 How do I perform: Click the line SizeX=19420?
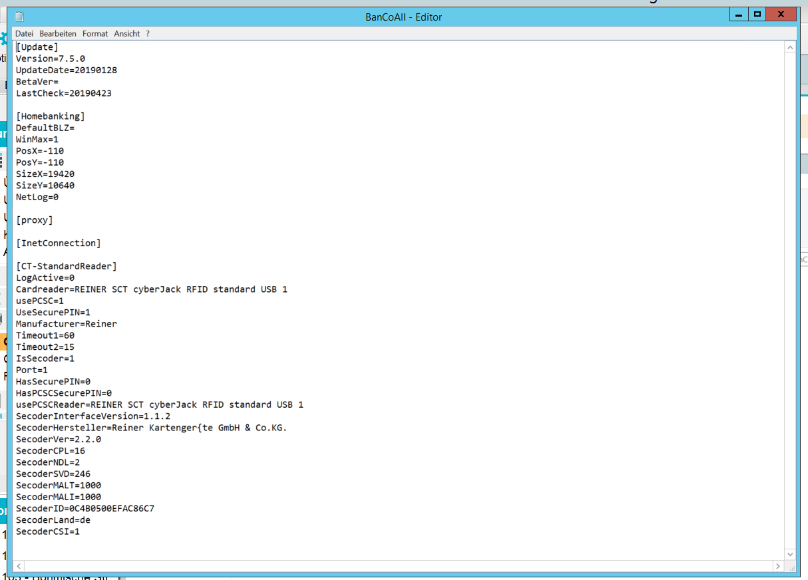[x=45, y=174]
